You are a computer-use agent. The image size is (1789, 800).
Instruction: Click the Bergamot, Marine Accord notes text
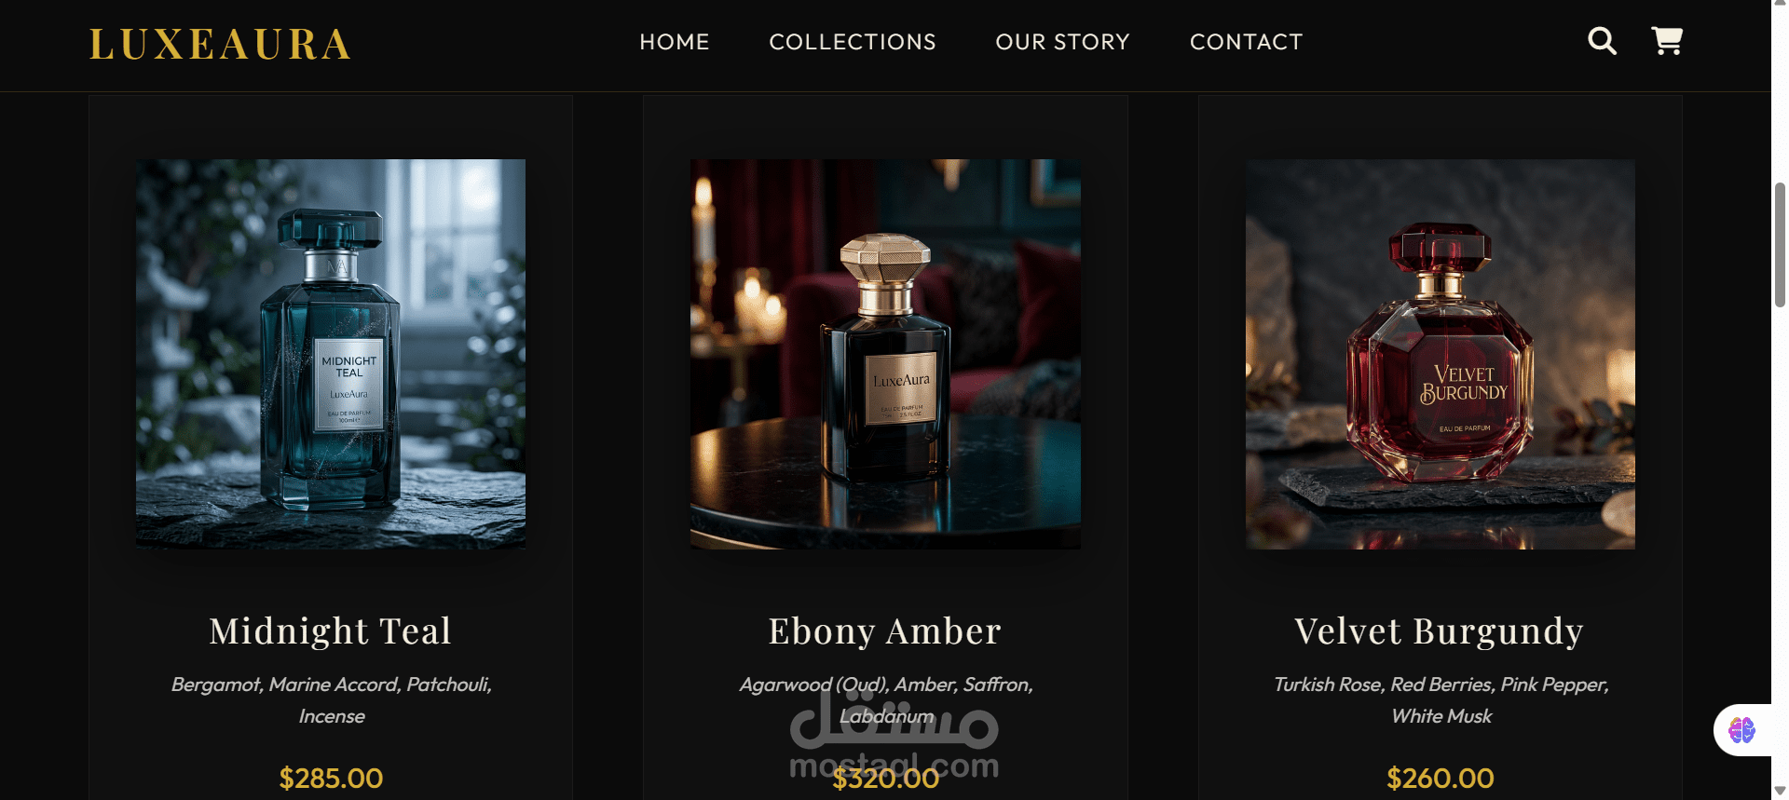point(331,700)
